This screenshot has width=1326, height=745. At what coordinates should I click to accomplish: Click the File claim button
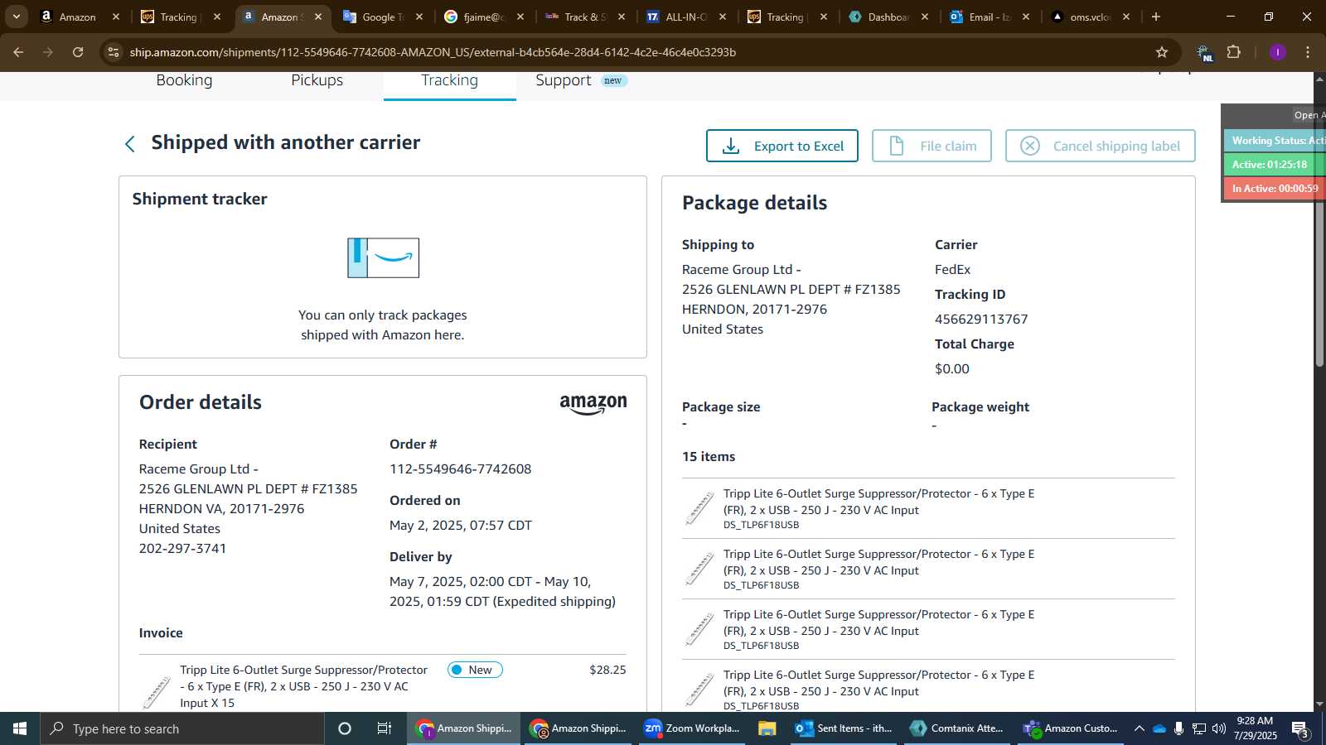pos(932,146)
